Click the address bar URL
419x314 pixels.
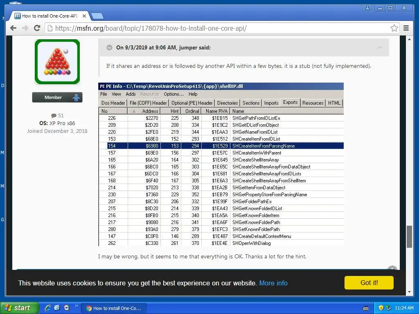click(151, 28)
